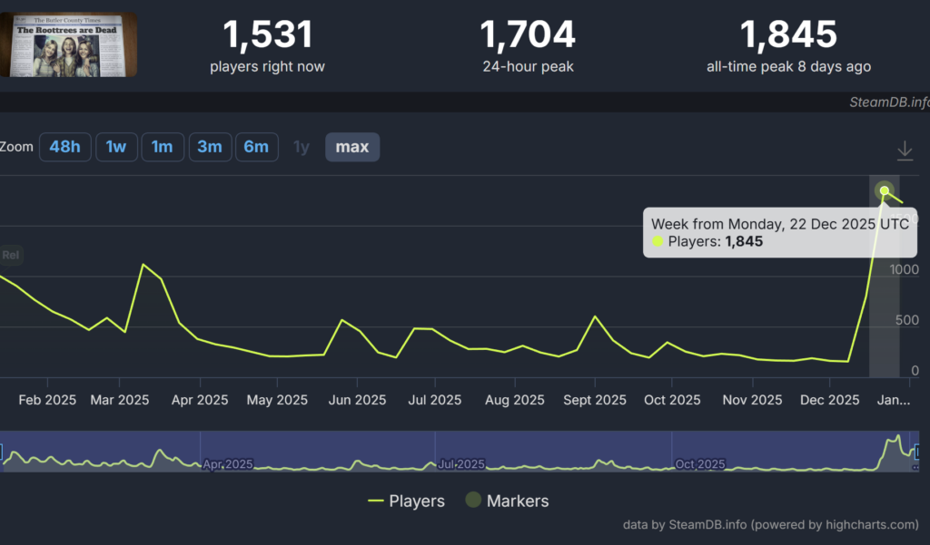Viewport: 930px width, 545px height.
Task: Click the left navigator range handle
Action: coord(2,452)
